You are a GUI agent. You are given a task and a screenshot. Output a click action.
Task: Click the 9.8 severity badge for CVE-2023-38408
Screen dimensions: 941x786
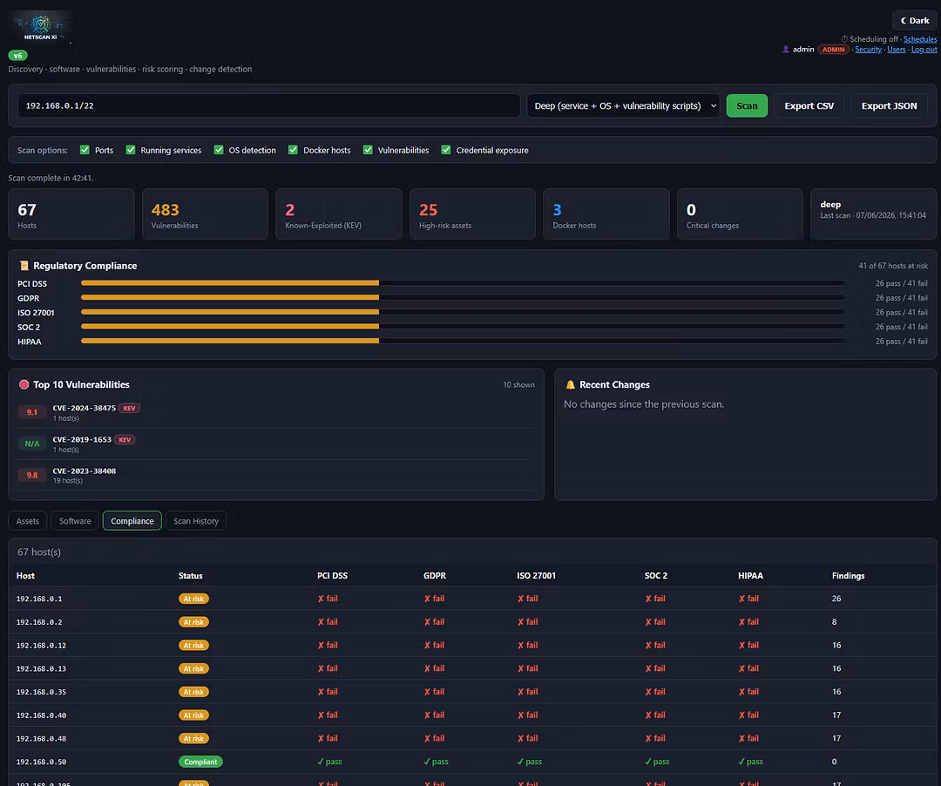click(32, 475)
